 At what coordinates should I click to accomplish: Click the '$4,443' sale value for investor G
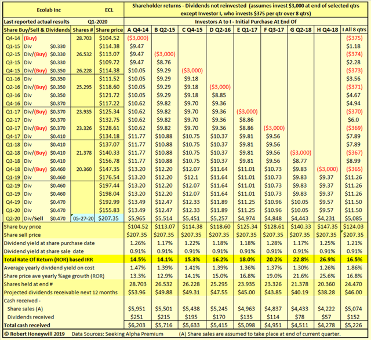pyautogui.click(x=300, y=218)
